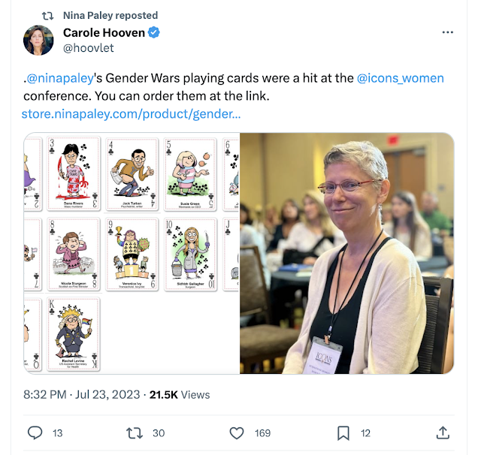Open the store.ninapaley.com product link

click(x=131, y=114)
